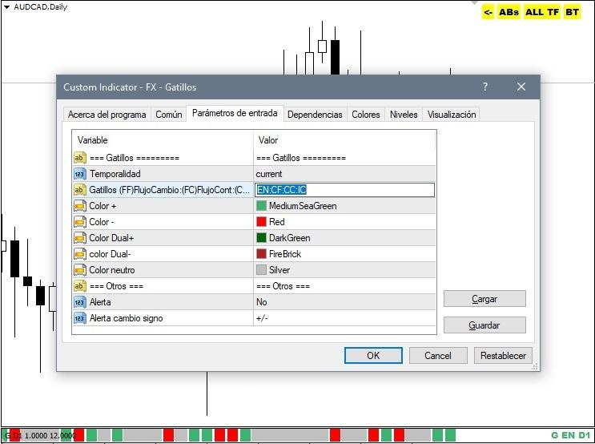Click the yellow 'BT' chart button
This screenshot has width=595, height=444.
(x=572, y=12)
